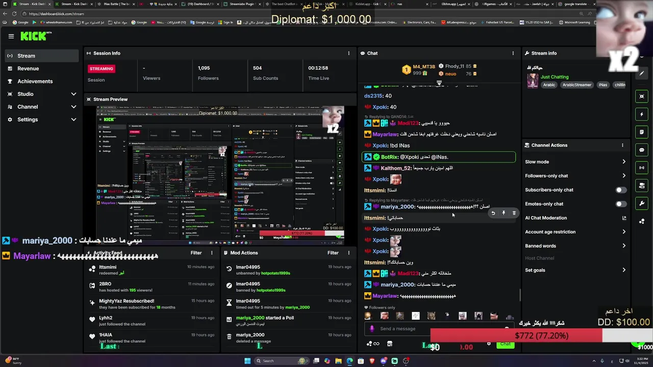This screenshot has width=653, height=367.
Task: Pin the hovered mariya_2000 chat message
Action: (504, 213)
